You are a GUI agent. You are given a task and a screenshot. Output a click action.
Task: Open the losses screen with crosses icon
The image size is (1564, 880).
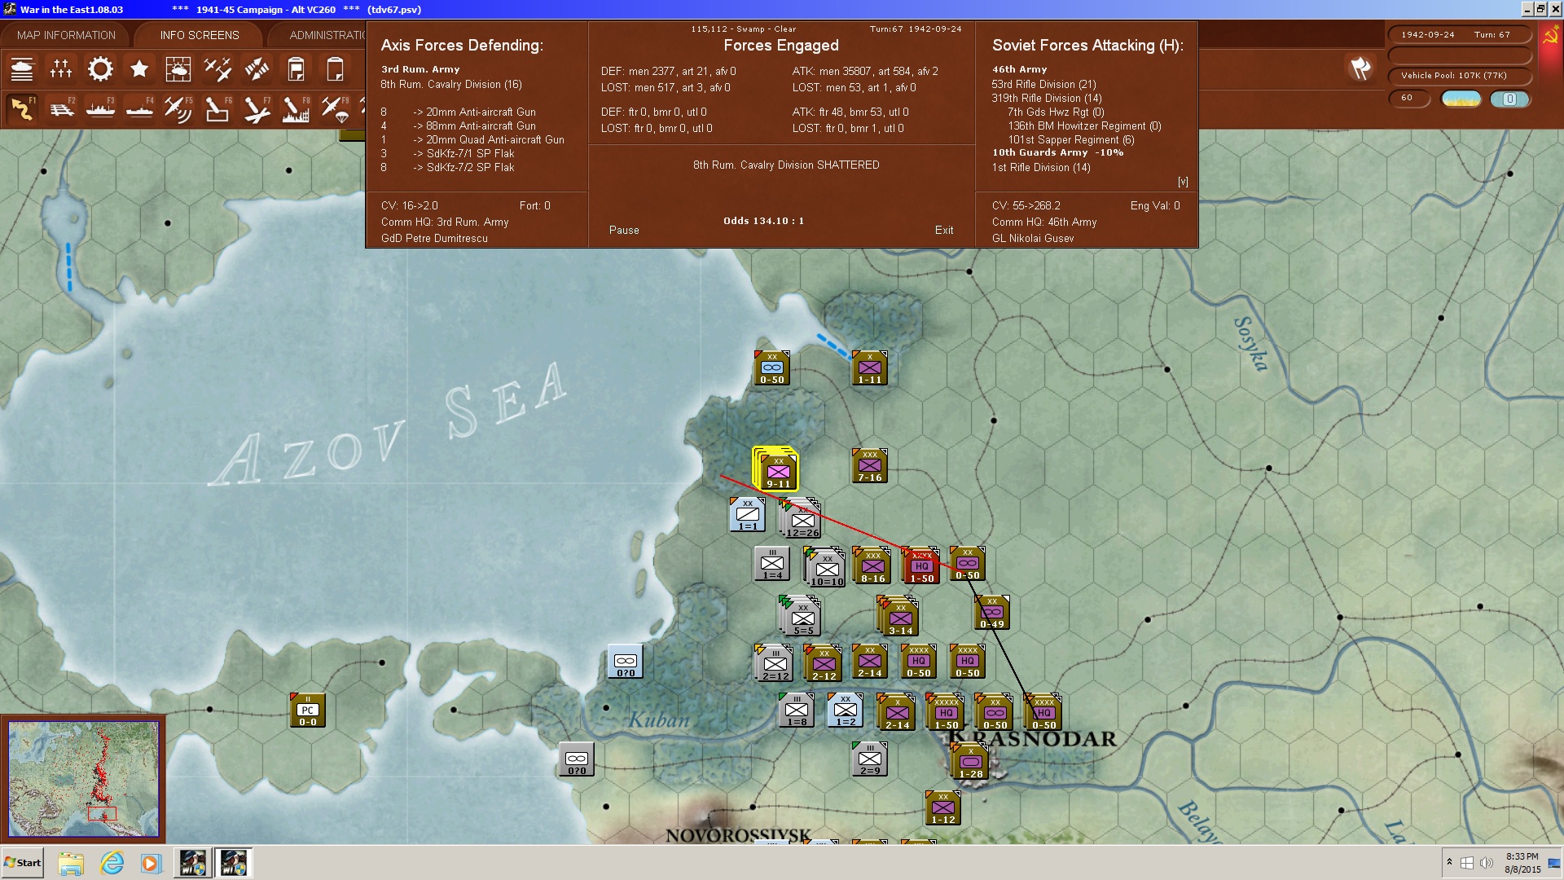tap(61, 69)
